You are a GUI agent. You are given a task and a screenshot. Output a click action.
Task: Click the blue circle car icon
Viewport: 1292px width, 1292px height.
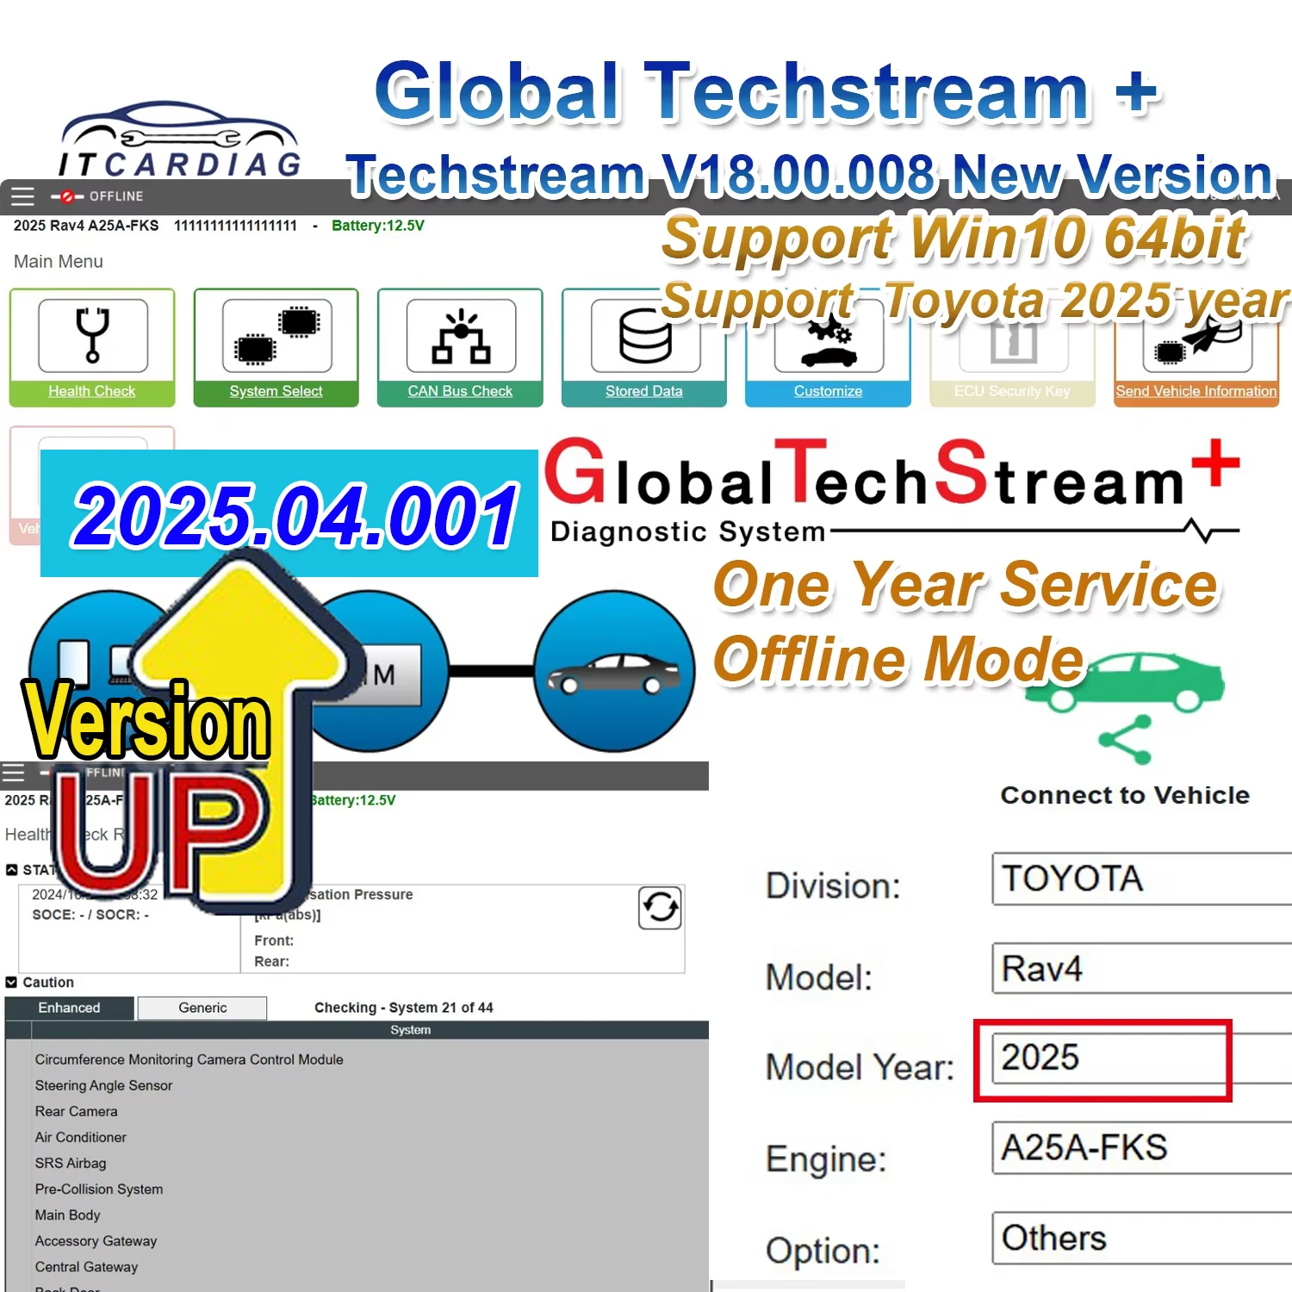tap(614, 671)
